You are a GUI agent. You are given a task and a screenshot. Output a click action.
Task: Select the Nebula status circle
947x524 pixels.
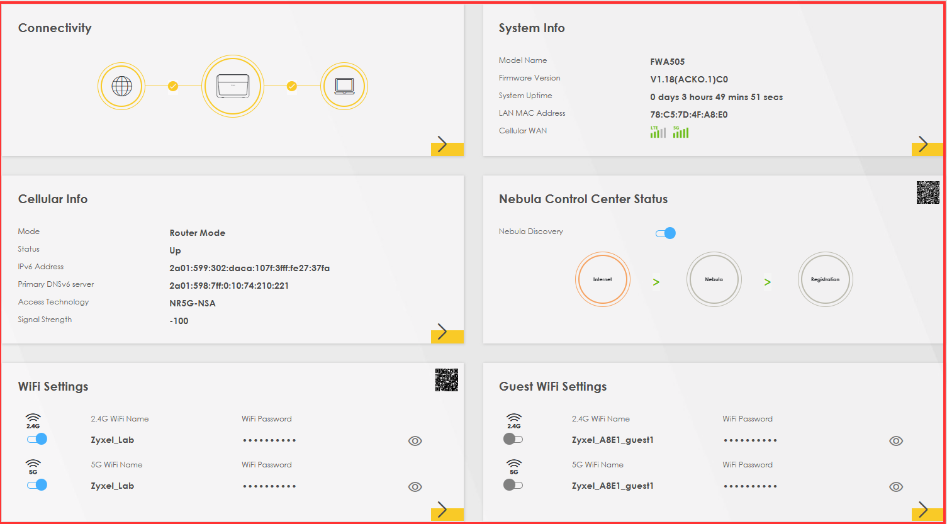[714, 279]
